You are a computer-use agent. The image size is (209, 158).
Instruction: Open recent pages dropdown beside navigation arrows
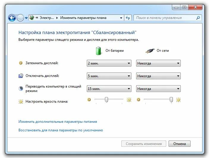click(26, 18)
